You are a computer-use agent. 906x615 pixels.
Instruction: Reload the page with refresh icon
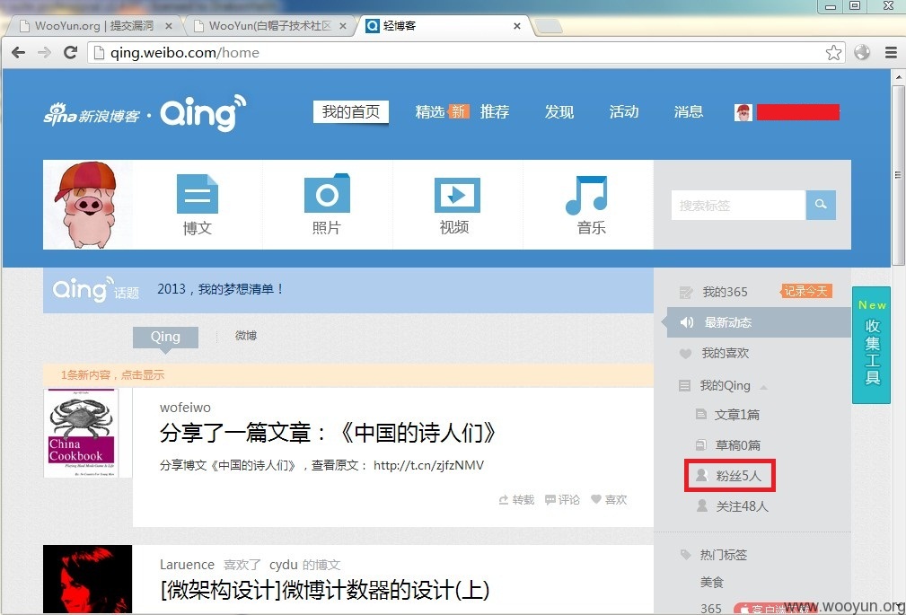71,53
